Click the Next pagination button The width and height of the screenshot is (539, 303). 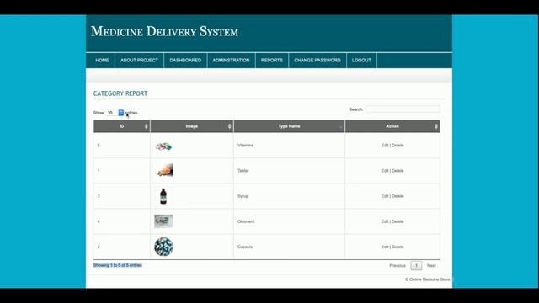(x=431, y=266)
